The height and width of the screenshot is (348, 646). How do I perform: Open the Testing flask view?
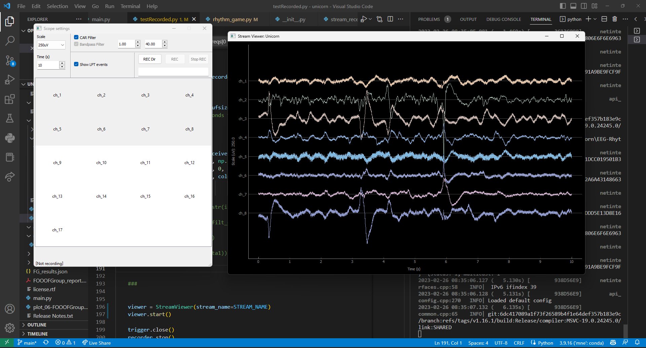click(10, 118)
